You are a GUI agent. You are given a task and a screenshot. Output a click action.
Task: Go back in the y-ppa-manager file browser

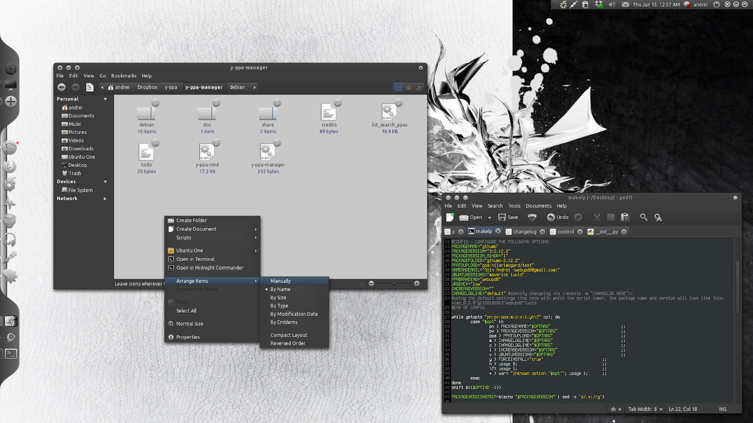[62, 87]
